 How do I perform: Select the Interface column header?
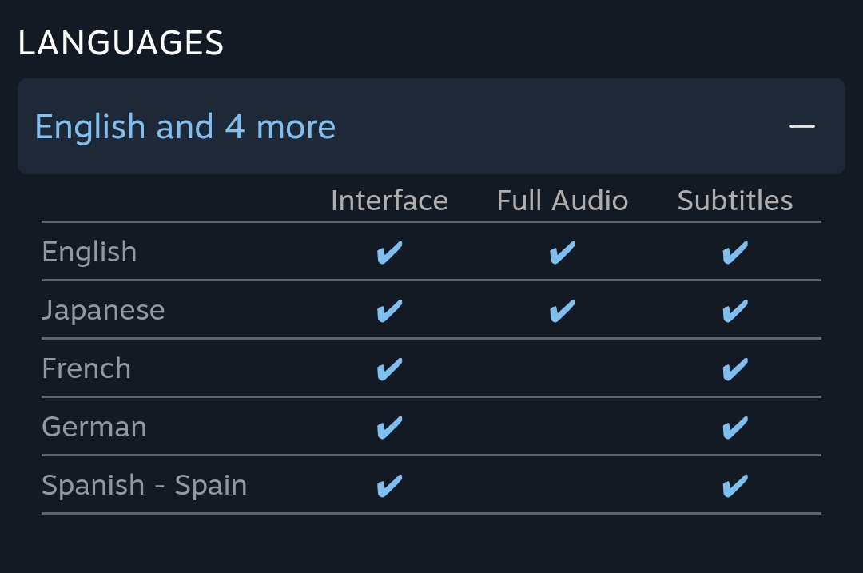point(390,201)
